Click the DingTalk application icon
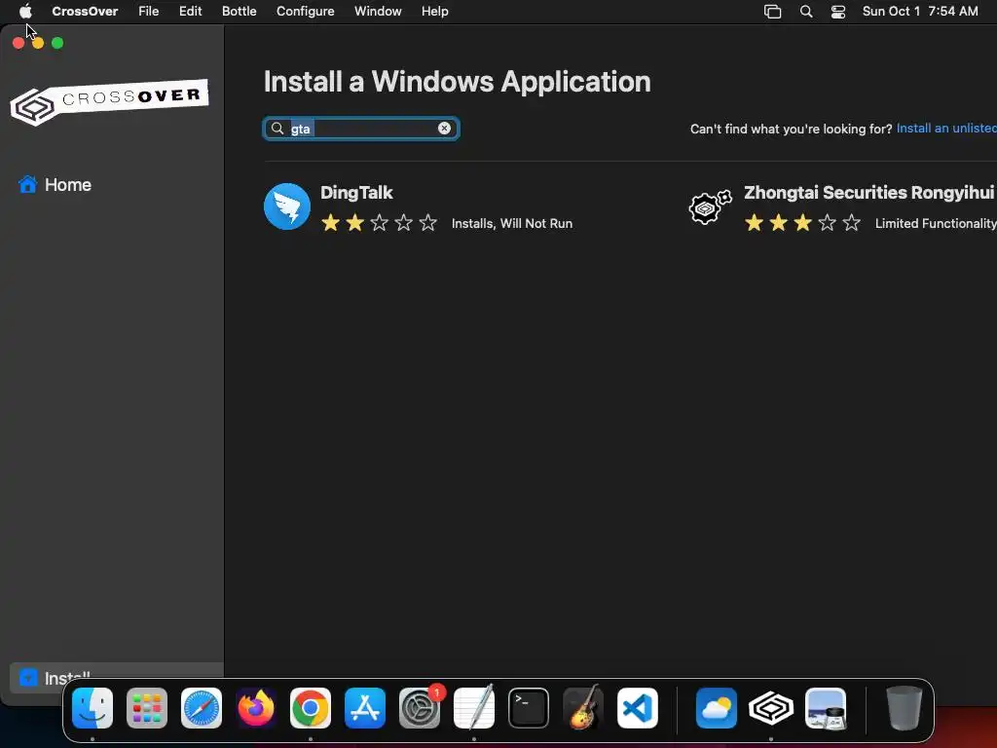Image resolution: width=997 pixels, height=748 pixels. pyautogui.click(x=287, y=206)
